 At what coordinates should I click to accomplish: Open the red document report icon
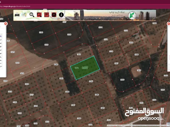46,15
